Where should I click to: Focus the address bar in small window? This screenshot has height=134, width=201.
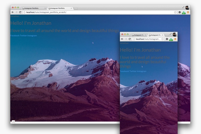[x=148, y=39]
